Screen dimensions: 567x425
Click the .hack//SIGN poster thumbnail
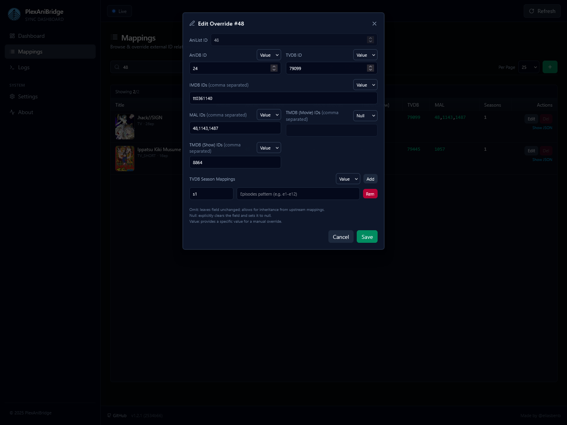tap(125, 127)
